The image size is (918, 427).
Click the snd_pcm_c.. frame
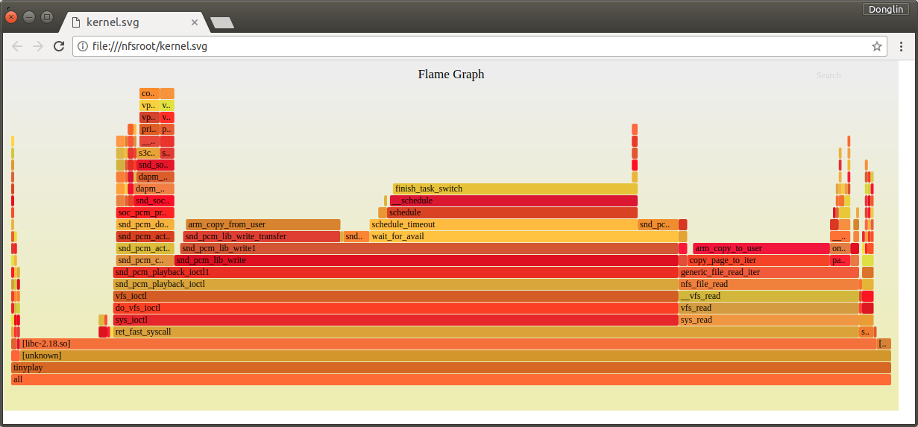coord(145,260)
